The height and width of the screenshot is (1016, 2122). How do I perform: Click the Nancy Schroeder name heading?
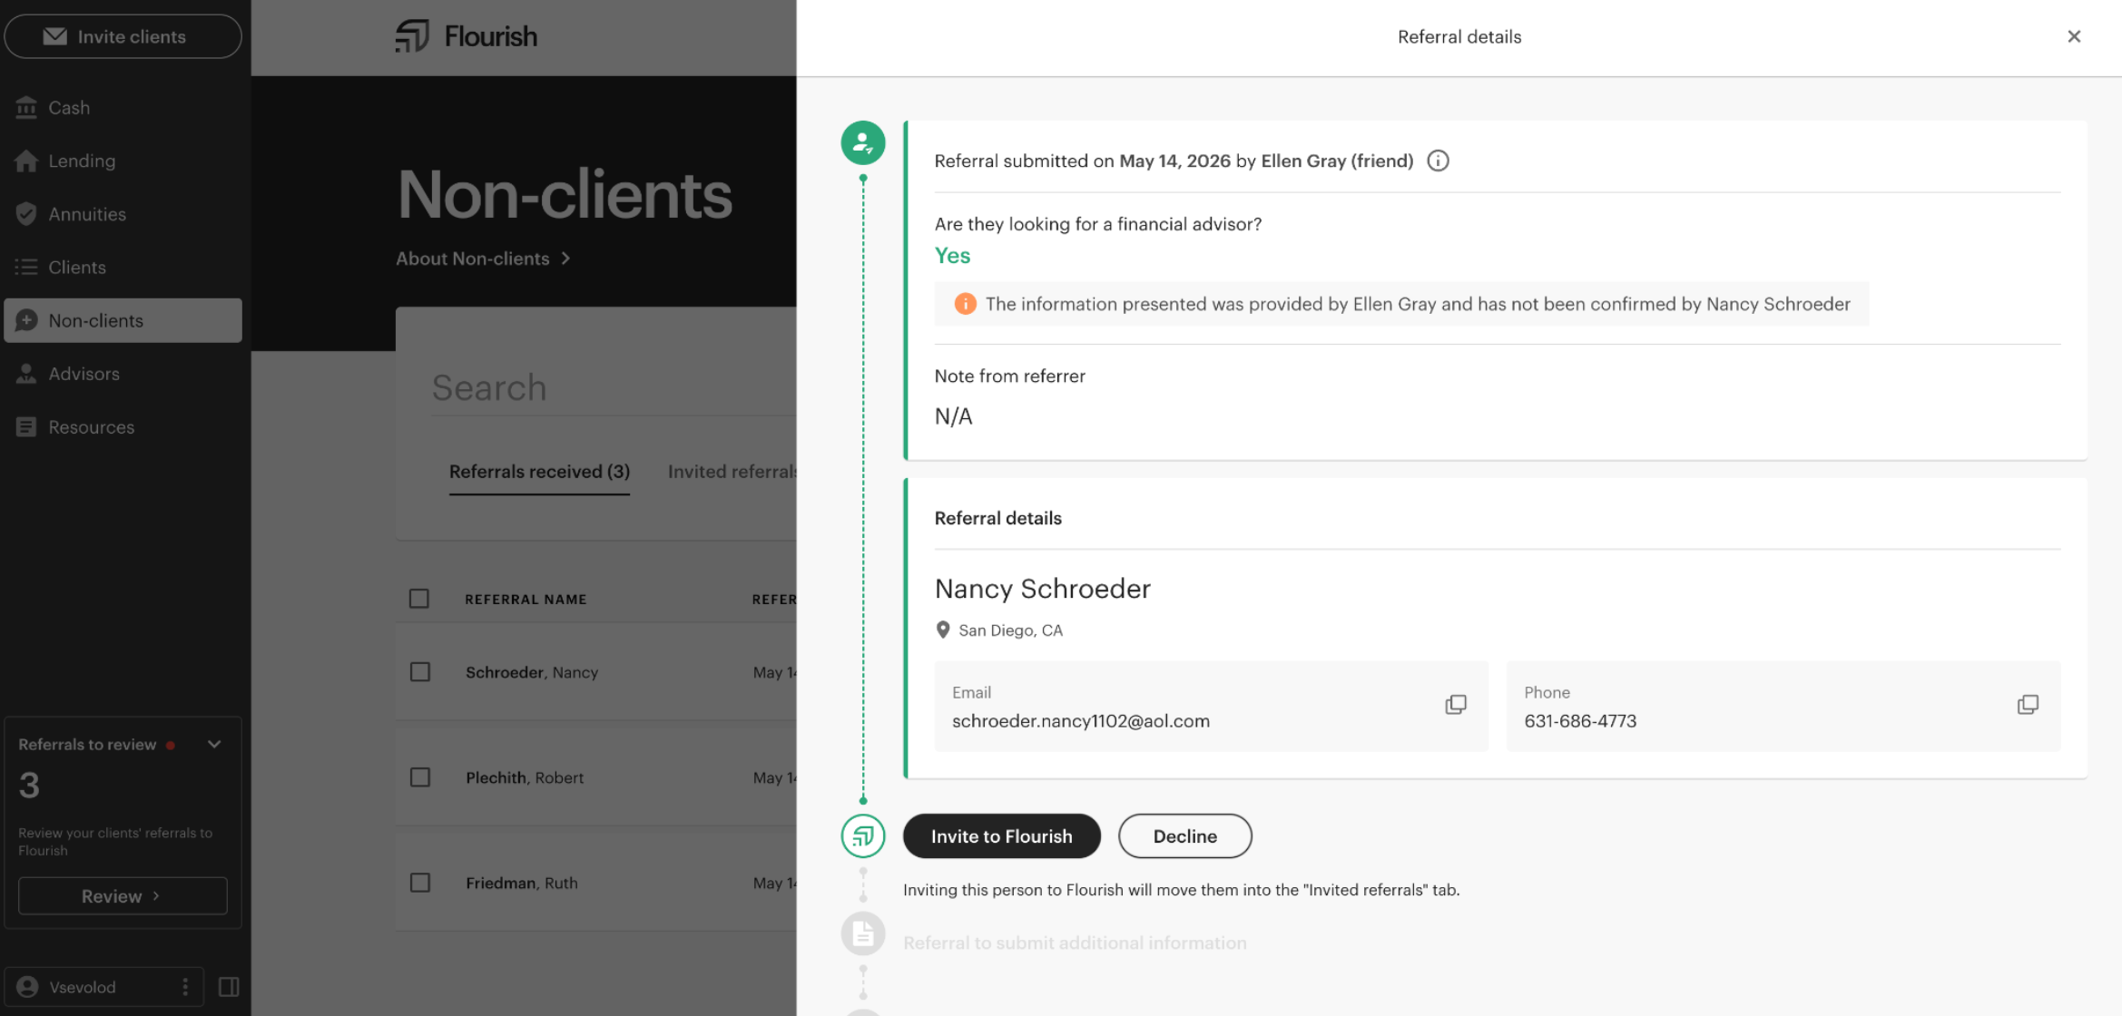(x=1043, y=589)
